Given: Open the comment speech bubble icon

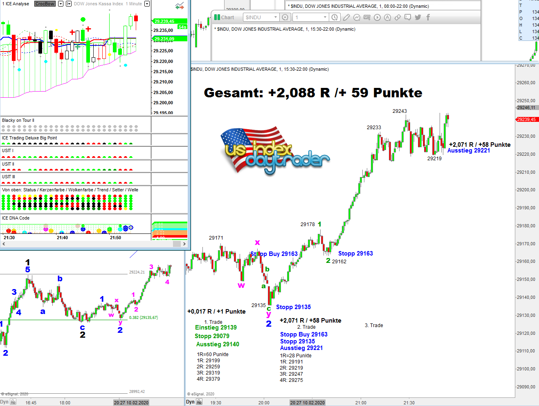Looking at the screenshot, I should tap(408, 17).
